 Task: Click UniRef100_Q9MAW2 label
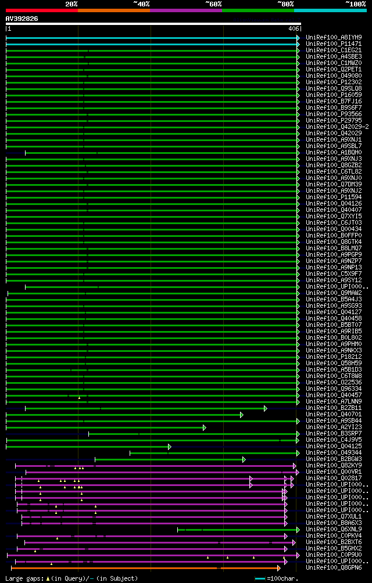click(334, 293)
